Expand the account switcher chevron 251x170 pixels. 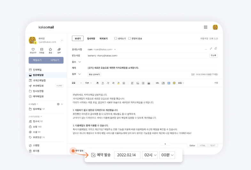62,40
